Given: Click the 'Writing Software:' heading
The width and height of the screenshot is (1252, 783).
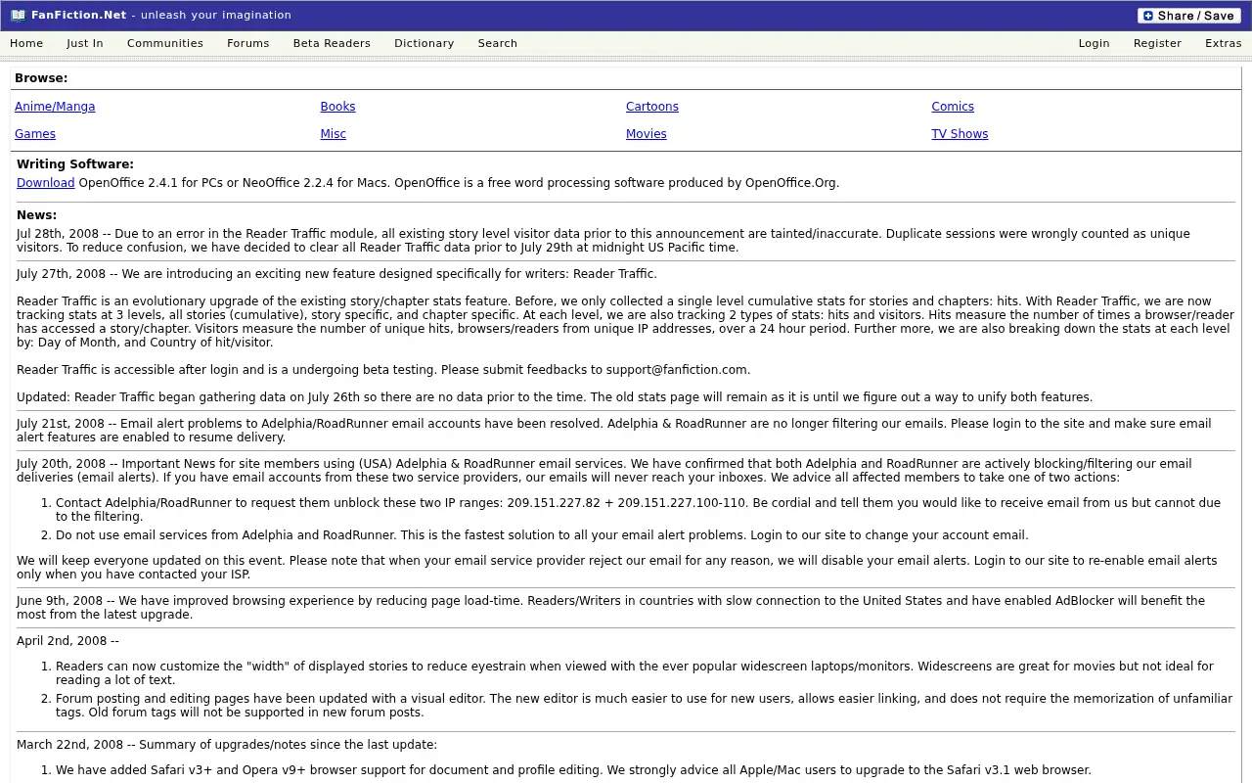Looking at the screenshot, I should coord(75,164).
